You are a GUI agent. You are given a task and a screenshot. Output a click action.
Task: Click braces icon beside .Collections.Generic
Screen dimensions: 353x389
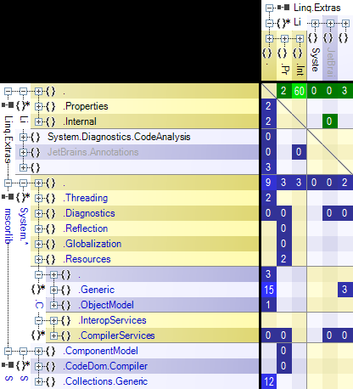[x=50, y=381]
